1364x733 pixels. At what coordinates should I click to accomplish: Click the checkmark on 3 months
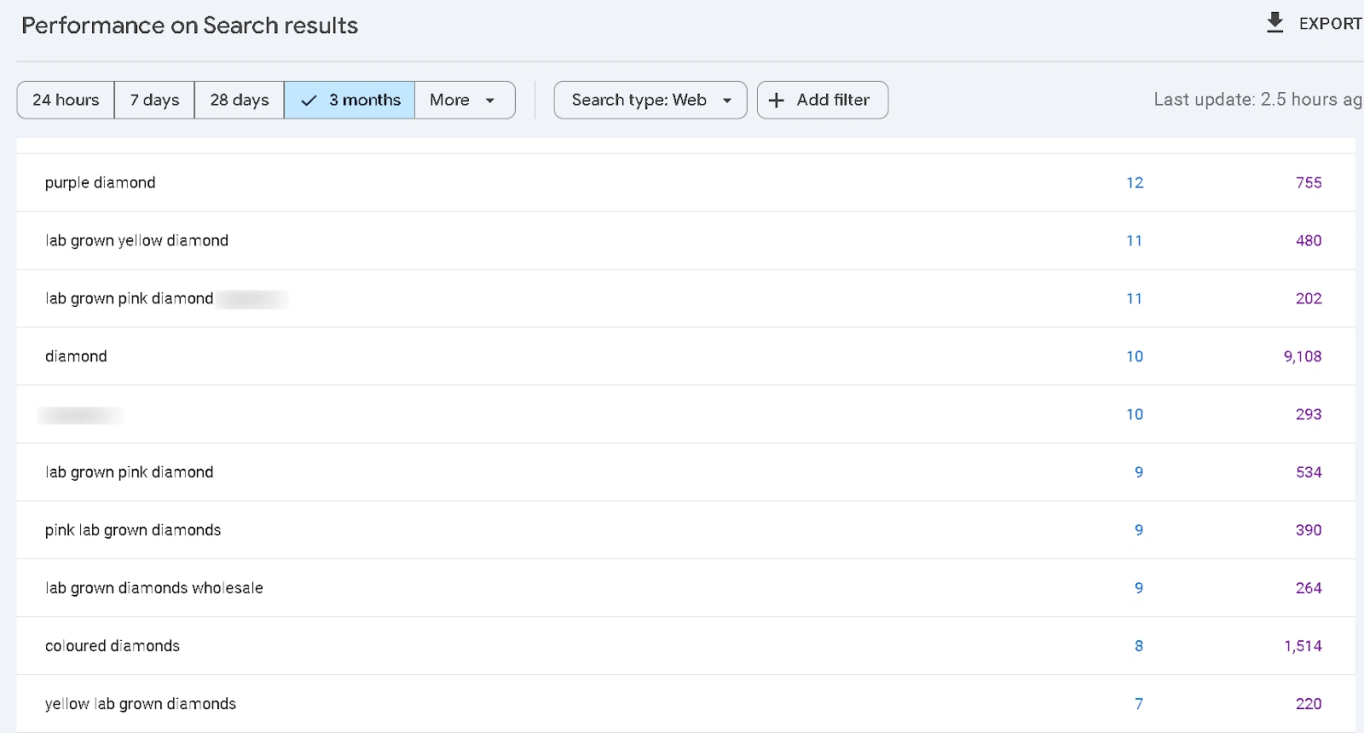pos(309,101)
